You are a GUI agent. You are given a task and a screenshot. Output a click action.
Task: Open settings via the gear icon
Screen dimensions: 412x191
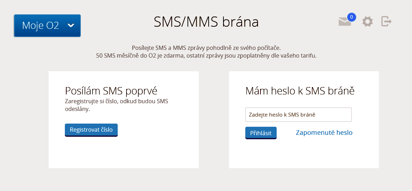[x=367, y=21]
